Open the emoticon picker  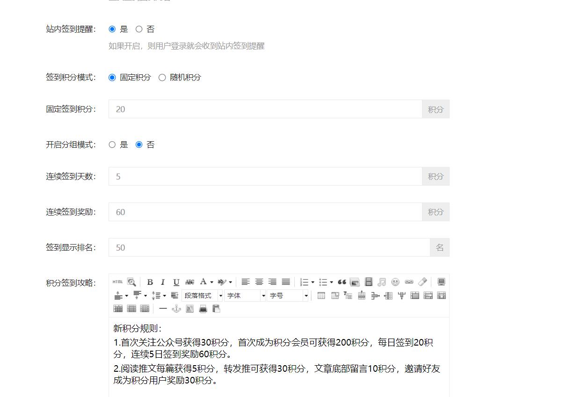[395, 282]
